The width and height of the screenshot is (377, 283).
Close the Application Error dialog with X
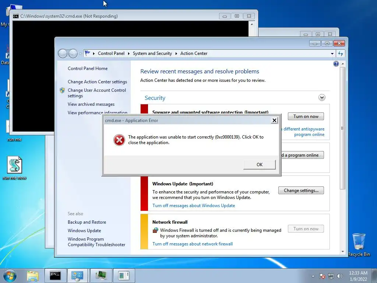point(274,120)
